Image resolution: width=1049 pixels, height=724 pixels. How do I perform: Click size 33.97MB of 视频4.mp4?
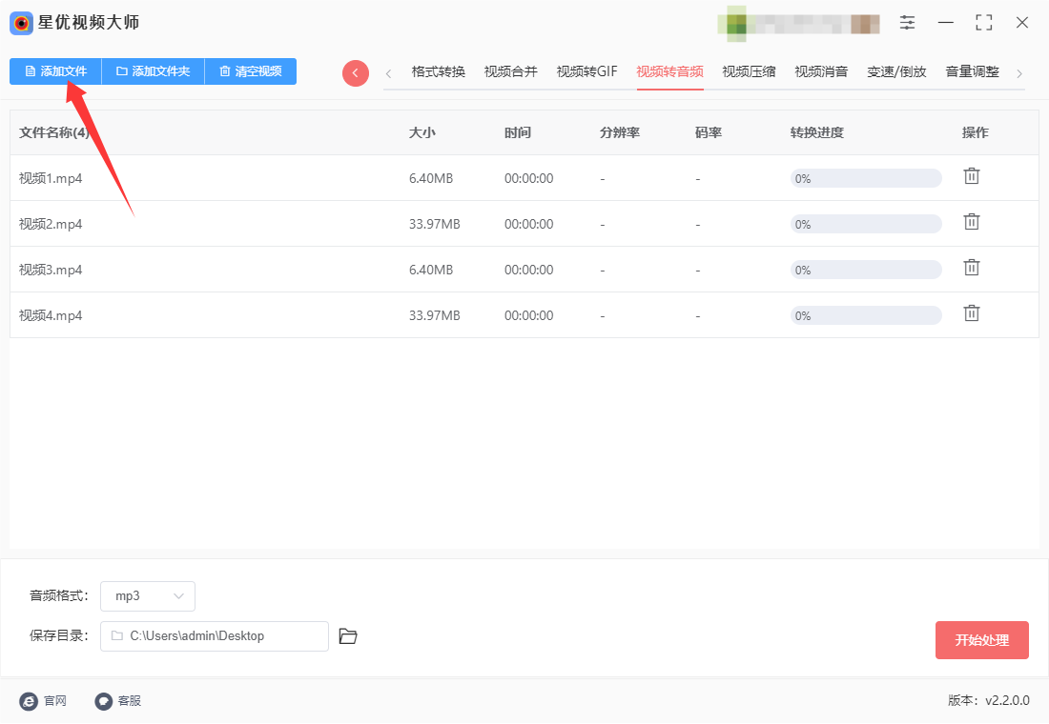[x=434, y=315]
